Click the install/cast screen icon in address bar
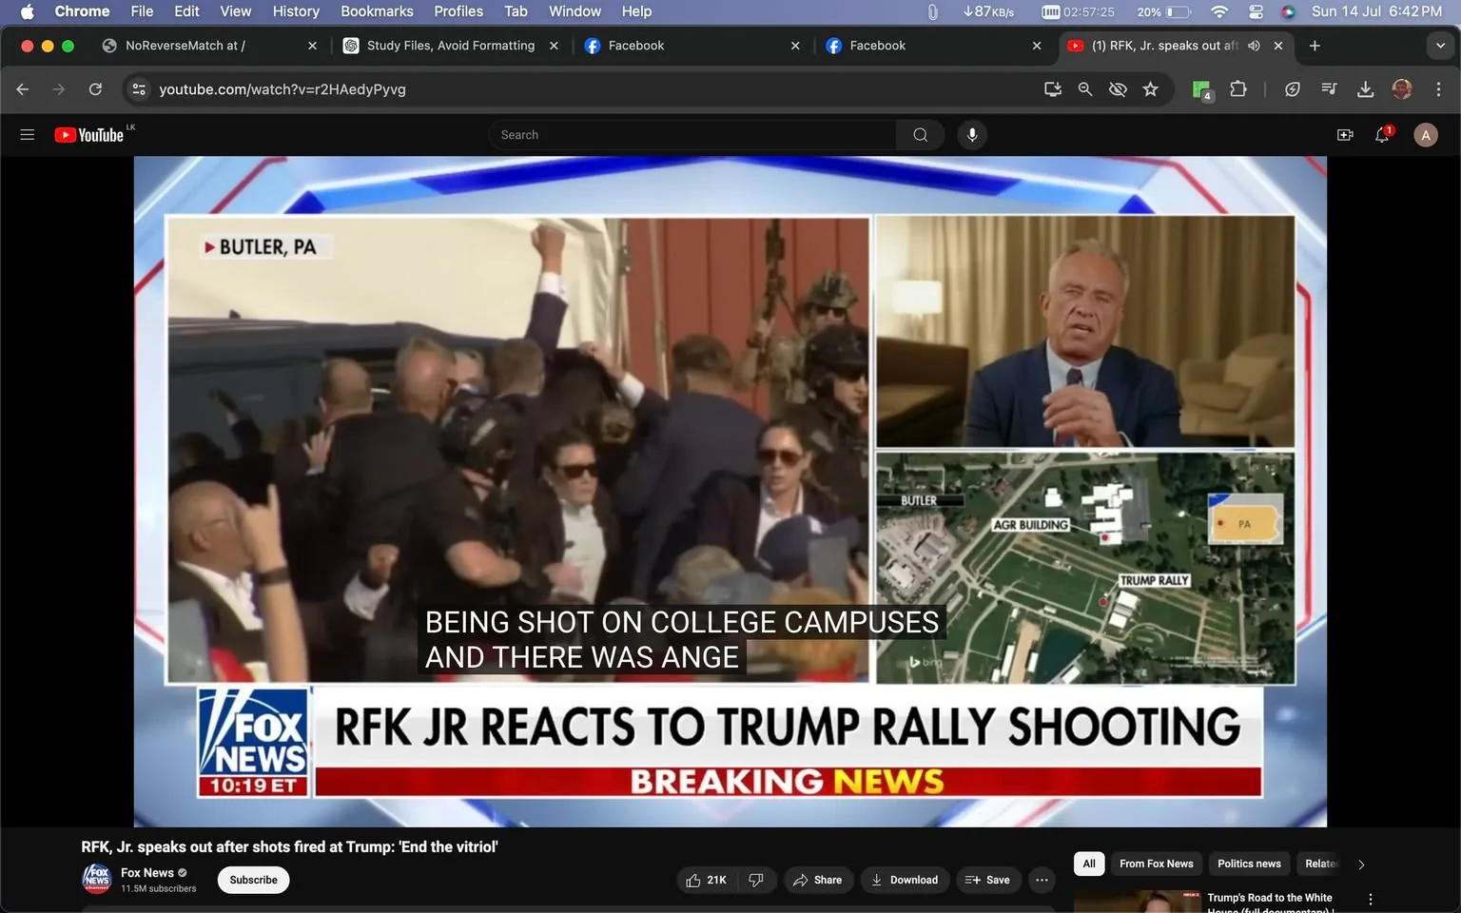Image resolution: width=1461 pixels, height=913 pixels. [1053, 89]
